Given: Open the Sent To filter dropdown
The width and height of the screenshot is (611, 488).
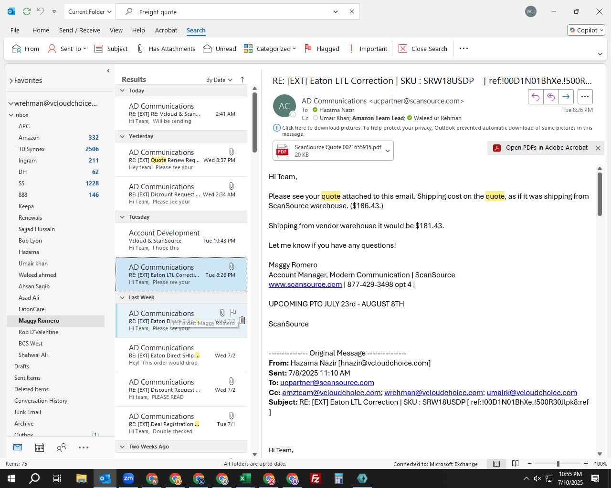Looking at the screenshot, I should (67, 49).
